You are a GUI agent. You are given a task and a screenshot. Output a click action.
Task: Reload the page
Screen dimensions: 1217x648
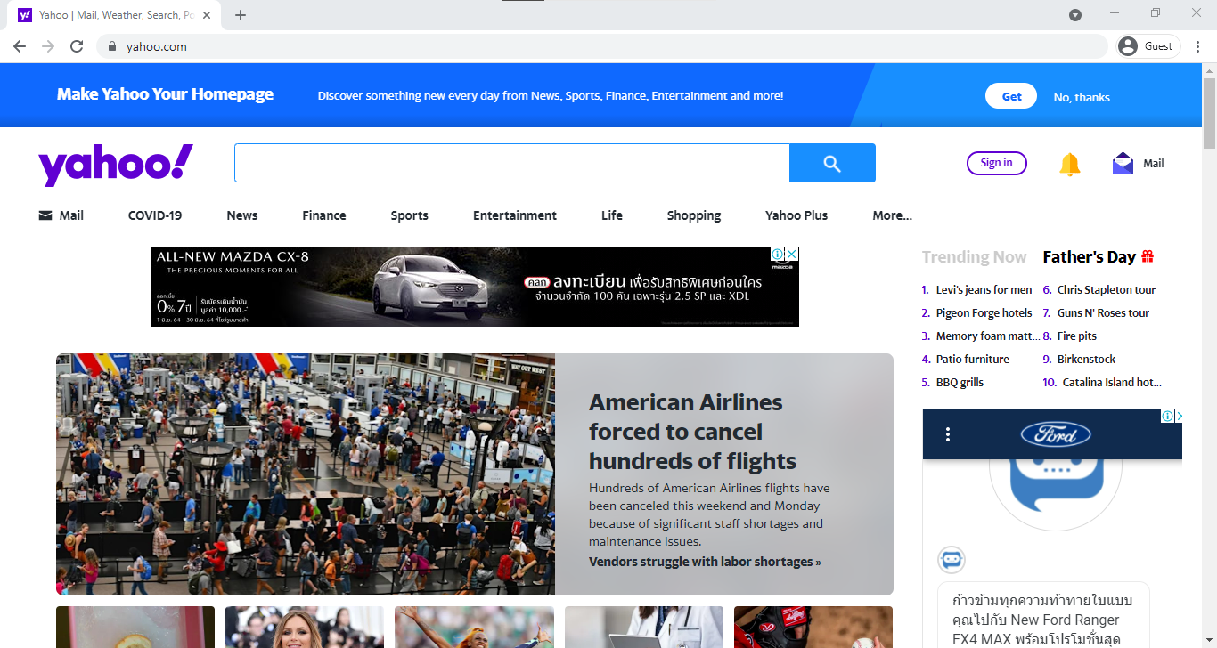(x=77, y=46)
